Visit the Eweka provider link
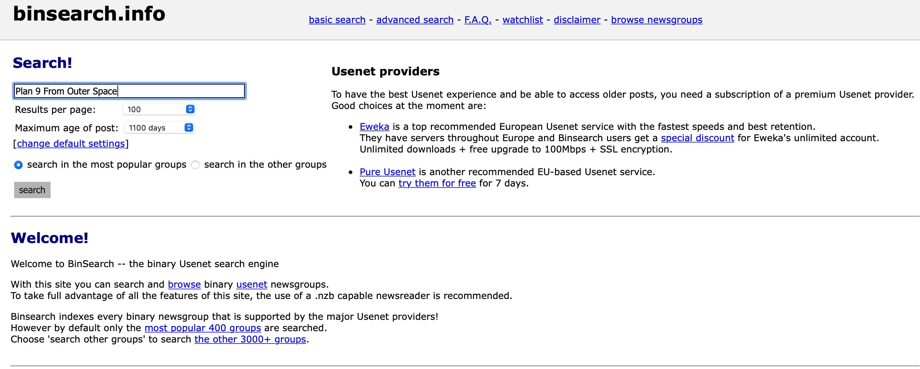The height and width of the screenshot is (369, 920). tap(374, 127)
